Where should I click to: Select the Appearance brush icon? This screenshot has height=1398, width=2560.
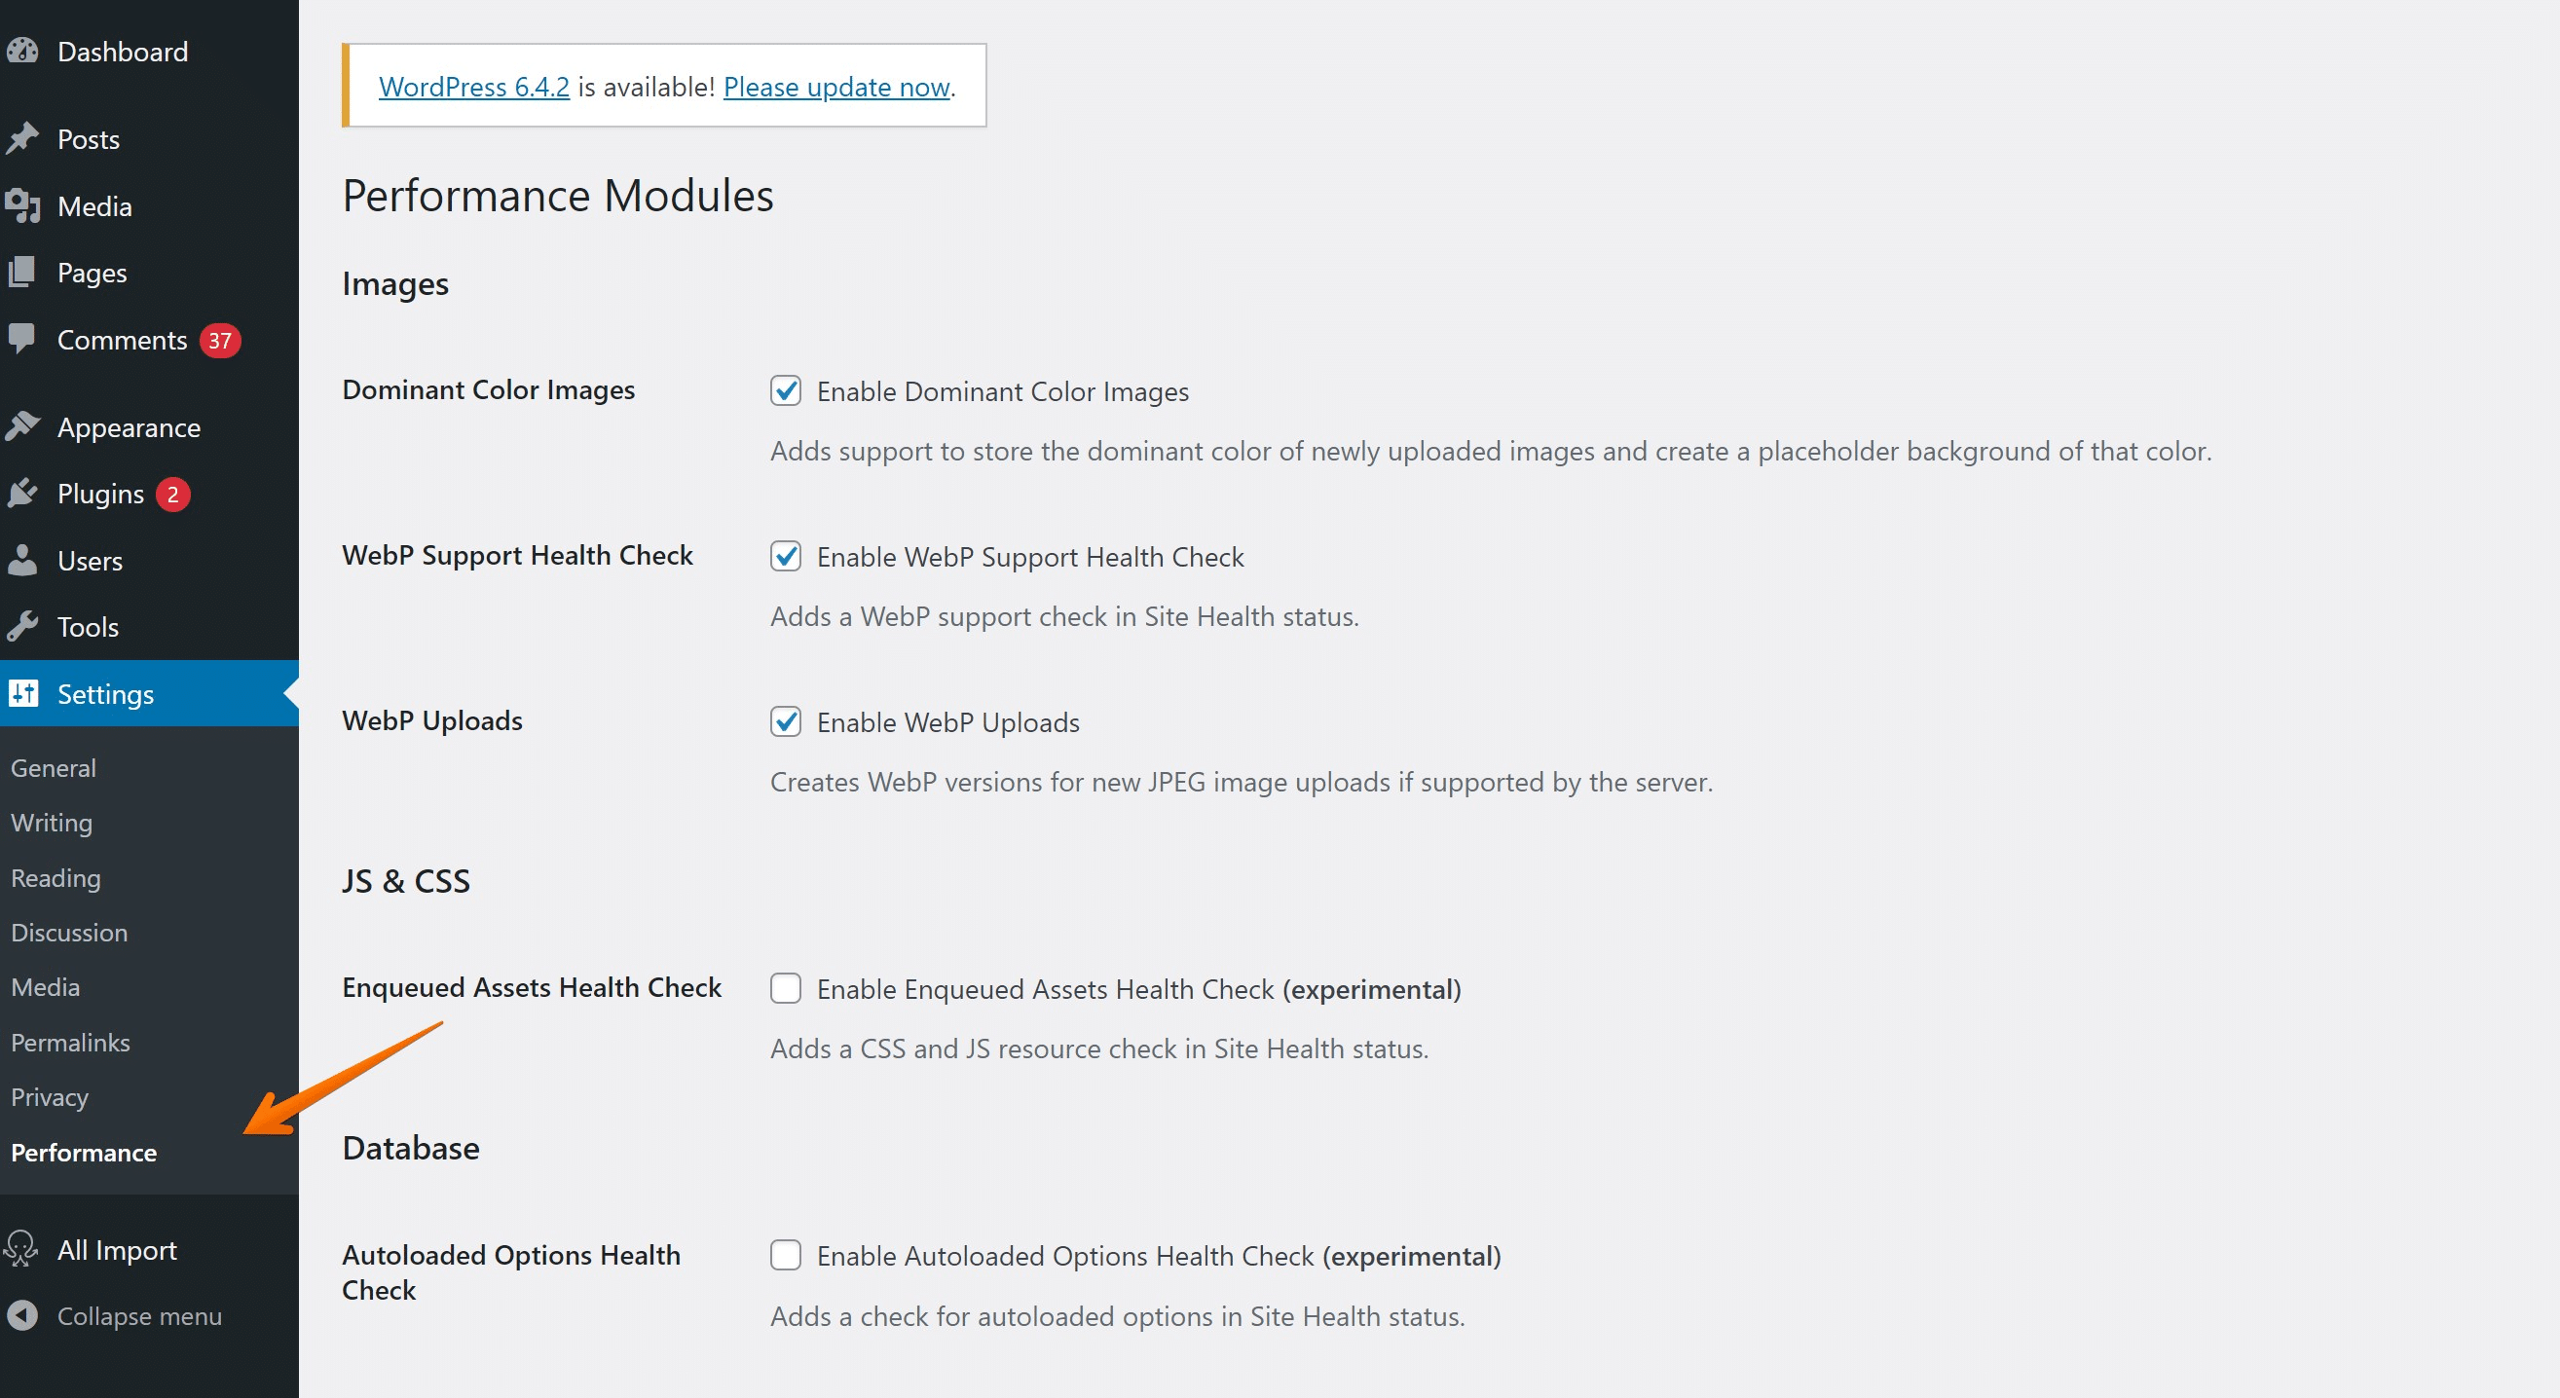pos(23,426)
